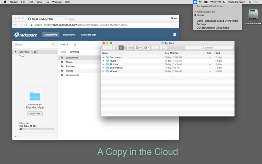Open the Macintosh HD desktop drive
This screenshot has width=262, height=164.
(x=253, y=15)
